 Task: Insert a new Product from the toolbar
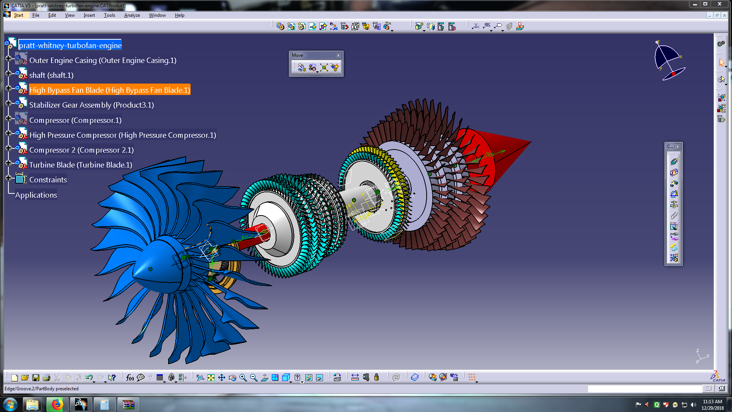pyautogui.click(x=291, y=26)
